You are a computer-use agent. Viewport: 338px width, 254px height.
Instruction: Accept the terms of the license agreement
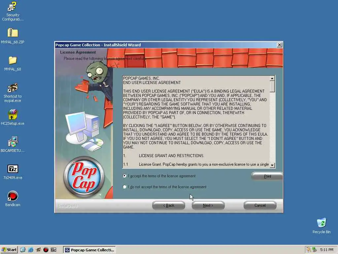(x=124, y=176)
